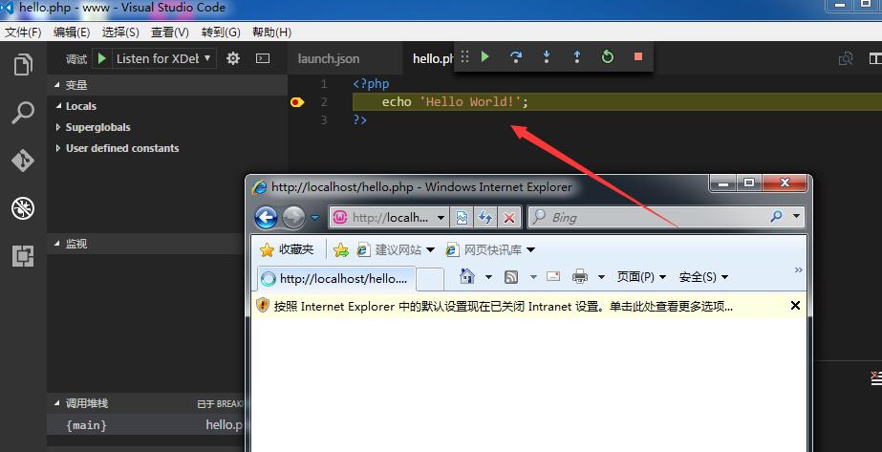Viewport: 882px width, 452px height.
Task: Open 选择(S) menu
Action: tap(120, 32)
